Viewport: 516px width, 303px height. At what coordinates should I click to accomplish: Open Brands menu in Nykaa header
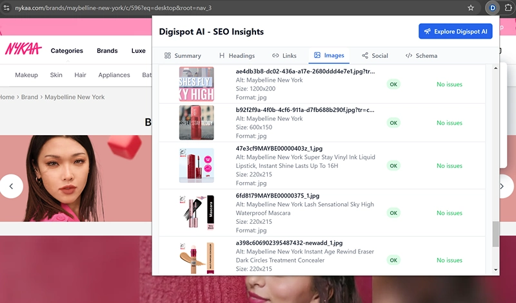coord(107,51)
